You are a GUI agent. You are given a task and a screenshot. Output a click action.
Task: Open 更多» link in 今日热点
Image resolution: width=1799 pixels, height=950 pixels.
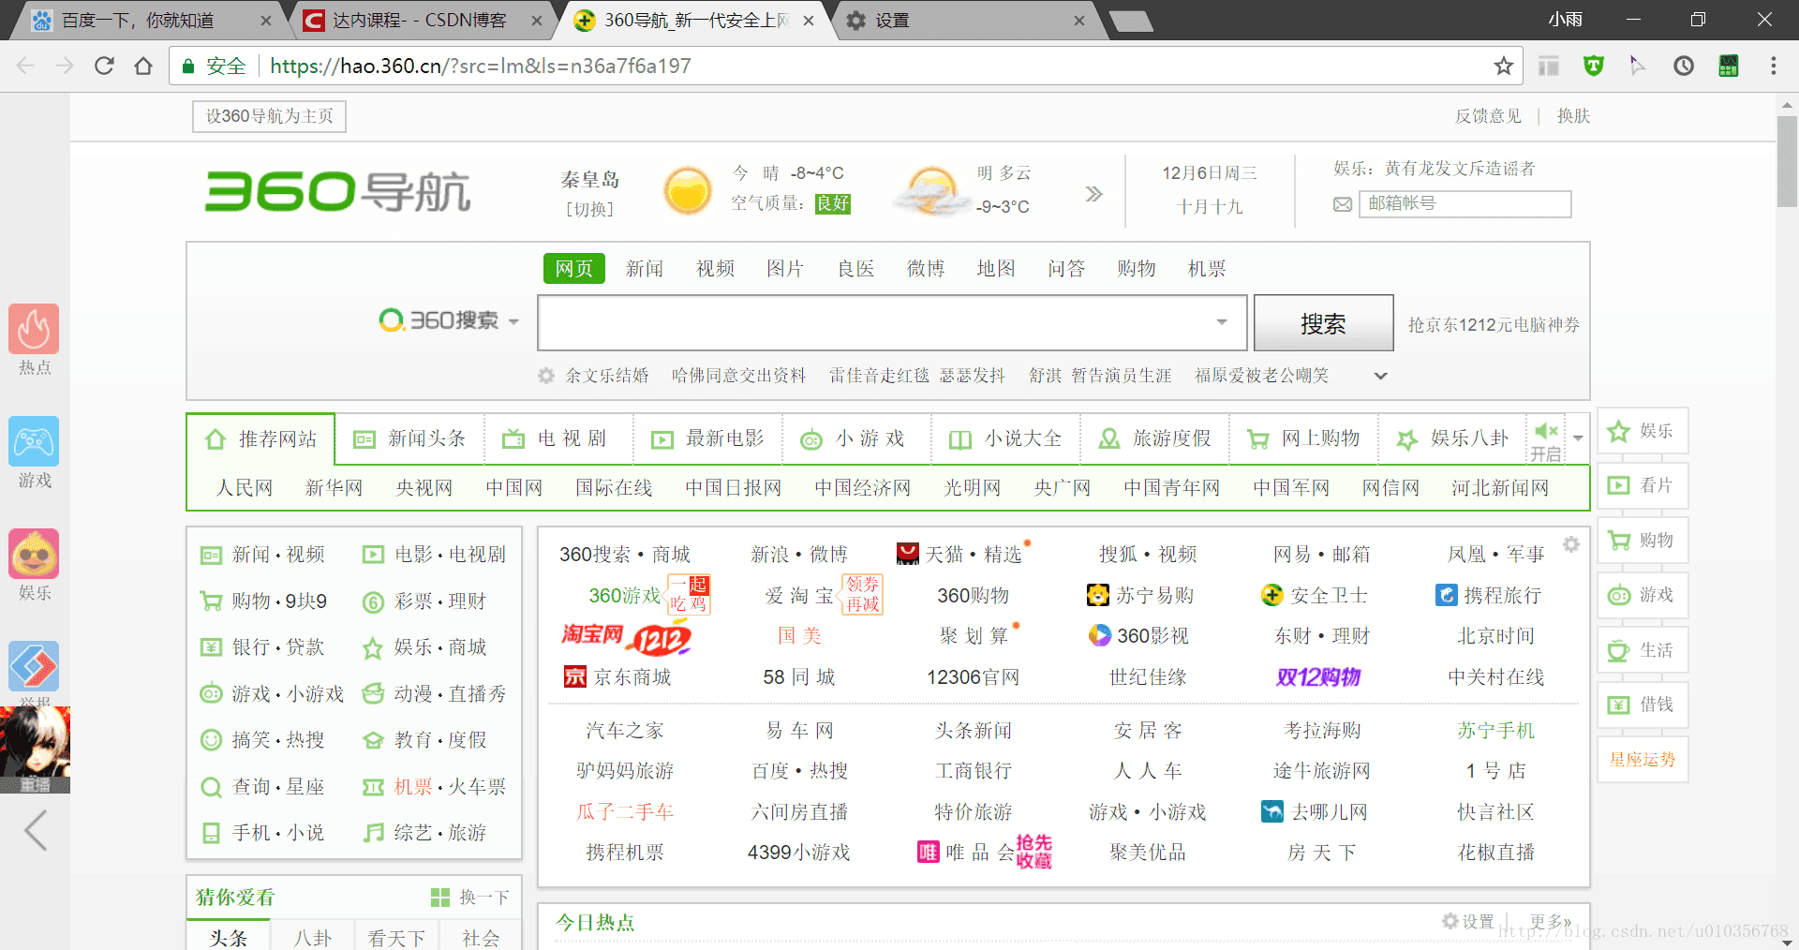[x=1551, y=922]
